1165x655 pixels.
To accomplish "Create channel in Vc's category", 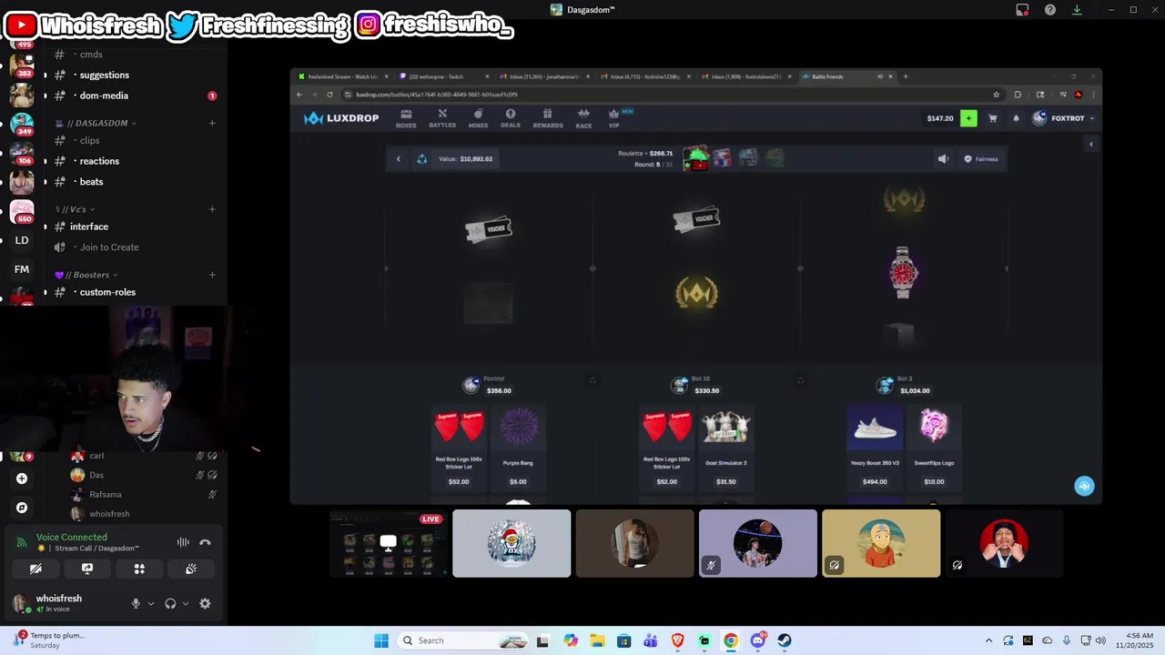I will pos(212,209).
